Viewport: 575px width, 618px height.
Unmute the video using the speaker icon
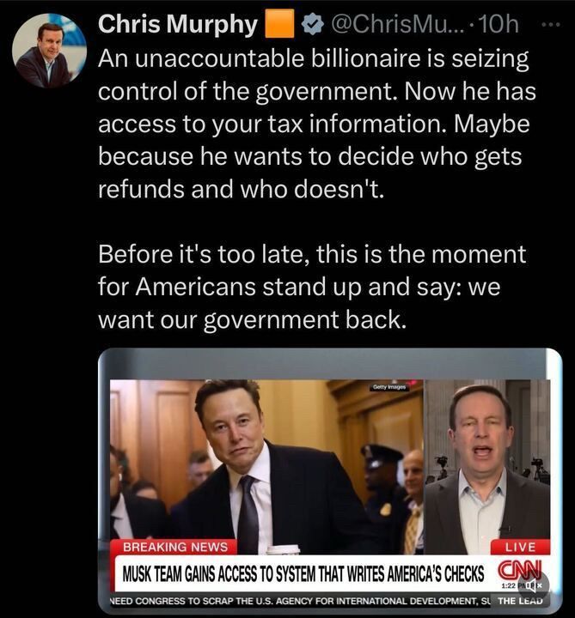534,585
